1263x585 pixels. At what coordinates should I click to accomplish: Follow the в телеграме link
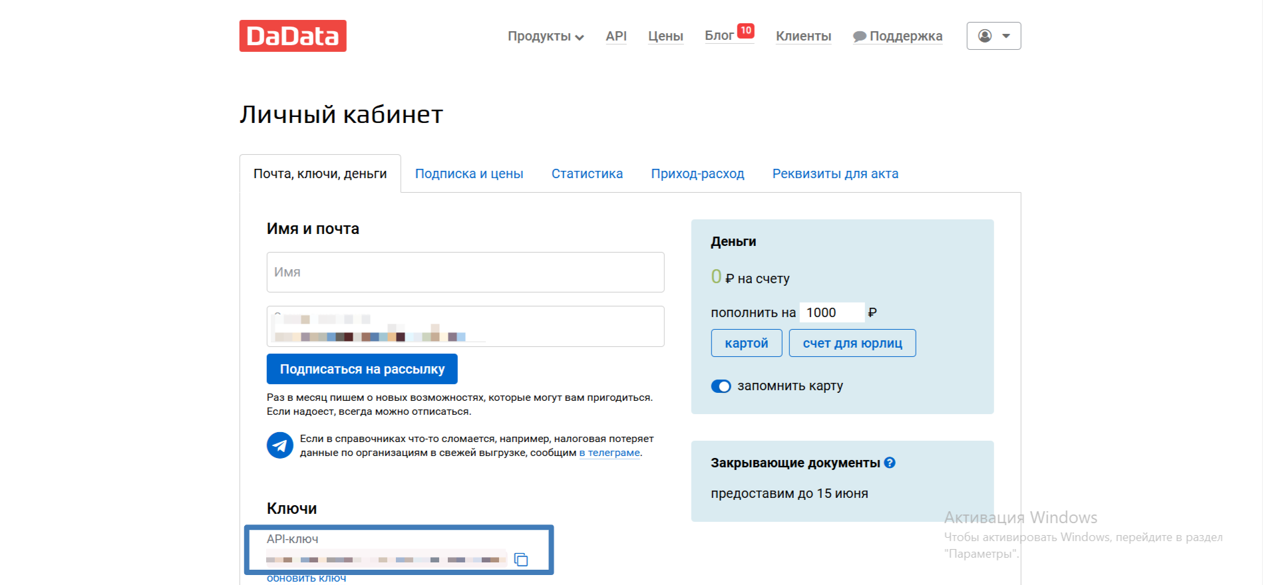[610, 453]
